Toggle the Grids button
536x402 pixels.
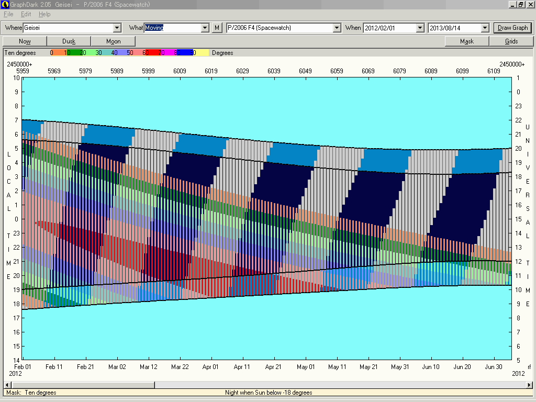click(511, 41)
